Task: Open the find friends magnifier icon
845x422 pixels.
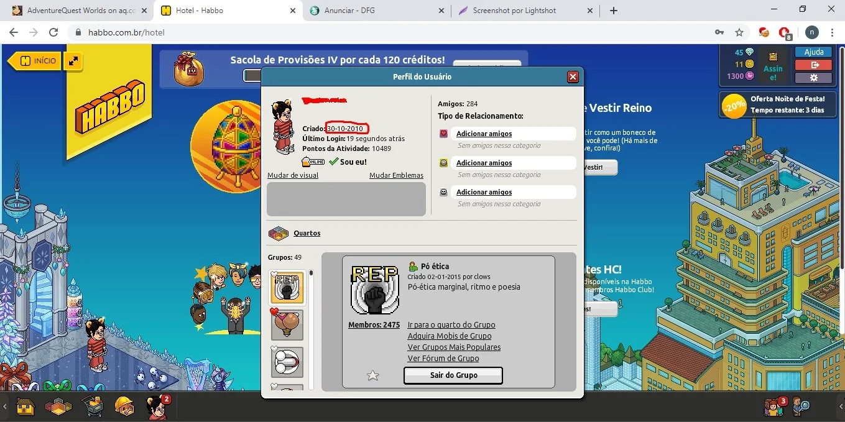Action: [x=801, y=407]
